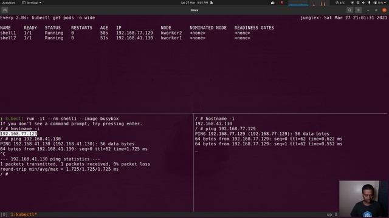Click the ping statistics line in left pane
Viewport: 389px width, 218px height.
pos(50,159)
